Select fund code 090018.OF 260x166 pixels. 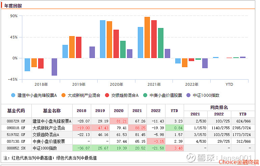coord(16,128)
